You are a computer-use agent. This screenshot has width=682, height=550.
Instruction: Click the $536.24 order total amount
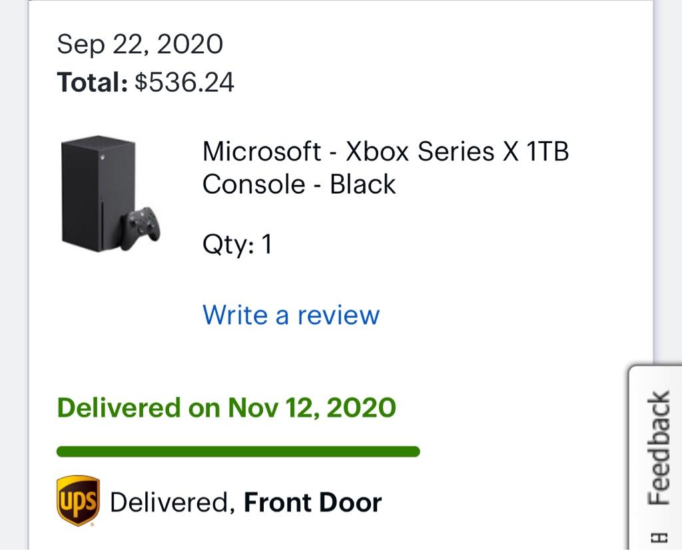pyautogui.click(x=184, y=82)
